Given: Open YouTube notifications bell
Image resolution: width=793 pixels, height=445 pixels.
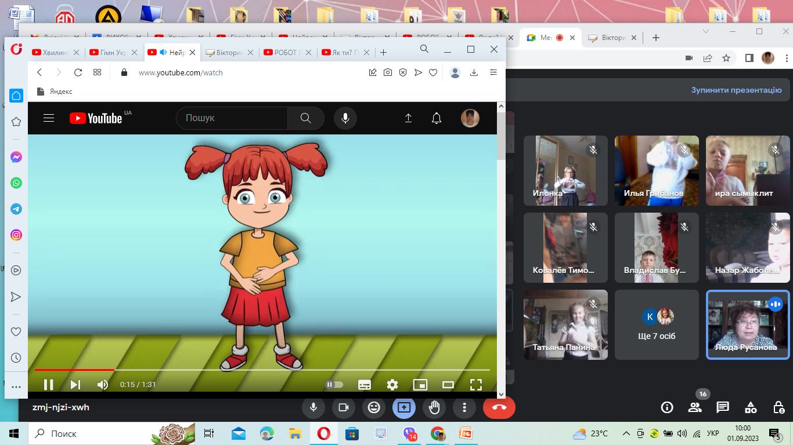Looking at the screenshot, I should [437, 118].
